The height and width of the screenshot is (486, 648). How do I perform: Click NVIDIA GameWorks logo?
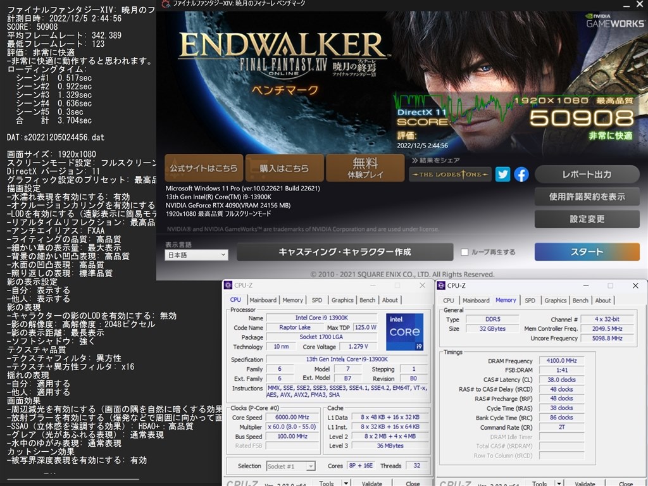coord(615,21)
